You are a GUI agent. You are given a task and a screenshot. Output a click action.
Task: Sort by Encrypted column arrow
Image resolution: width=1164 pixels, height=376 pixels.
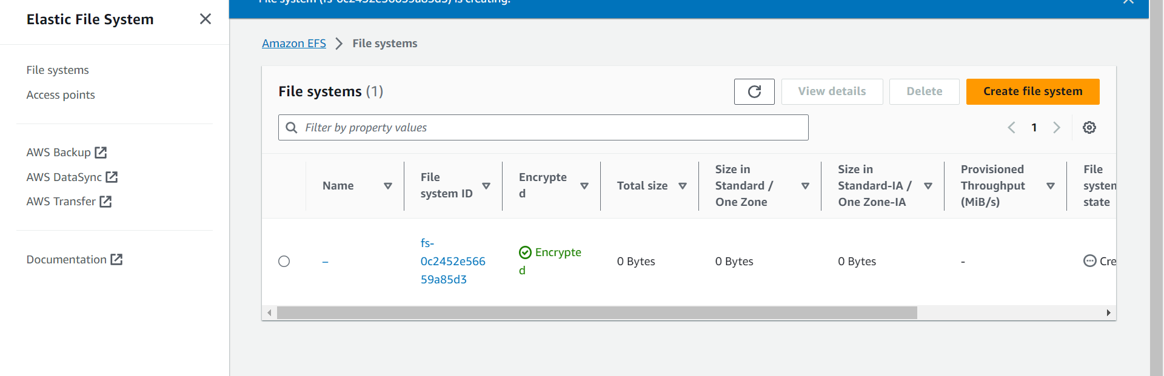pos(584,186)
